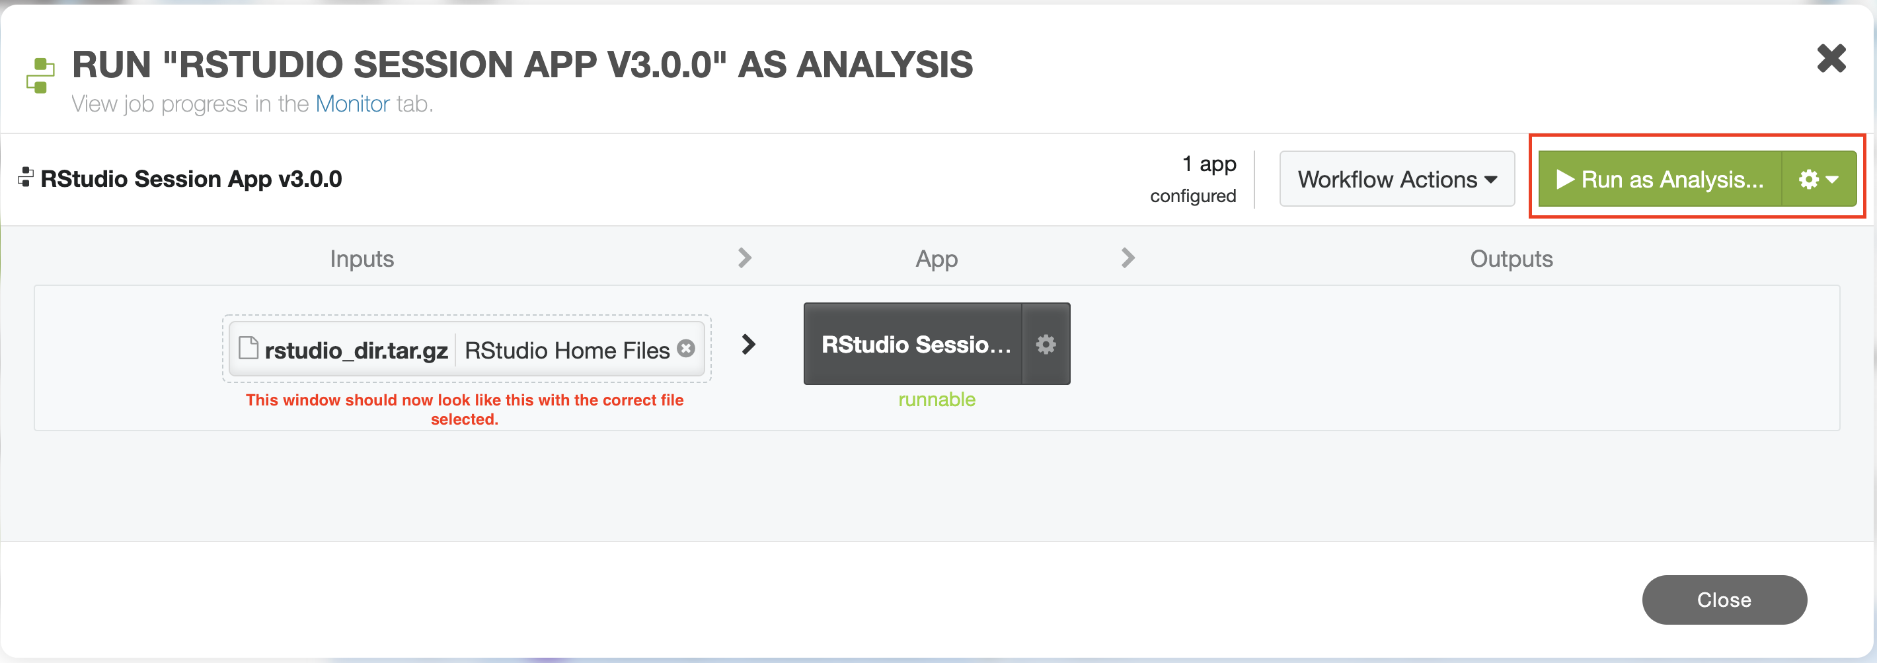Click the RStudio Sessio... app block
The width and height of the screenshot is (1877, 663).
point(915,344)
